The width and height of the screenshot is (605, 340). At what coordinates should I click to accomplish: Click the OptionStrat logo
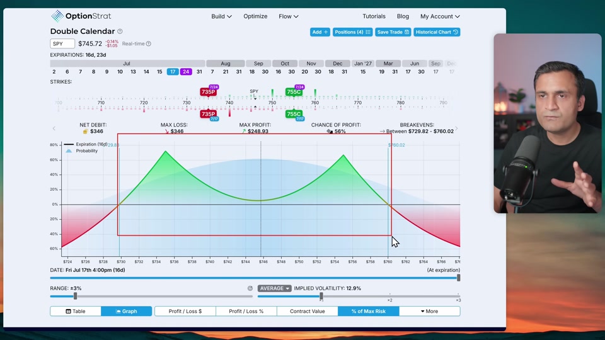click(x=81, y=16)
